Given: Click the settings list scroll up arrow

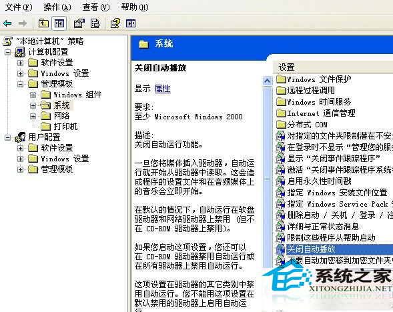Looking at the screenshot, I should (267, 81).
